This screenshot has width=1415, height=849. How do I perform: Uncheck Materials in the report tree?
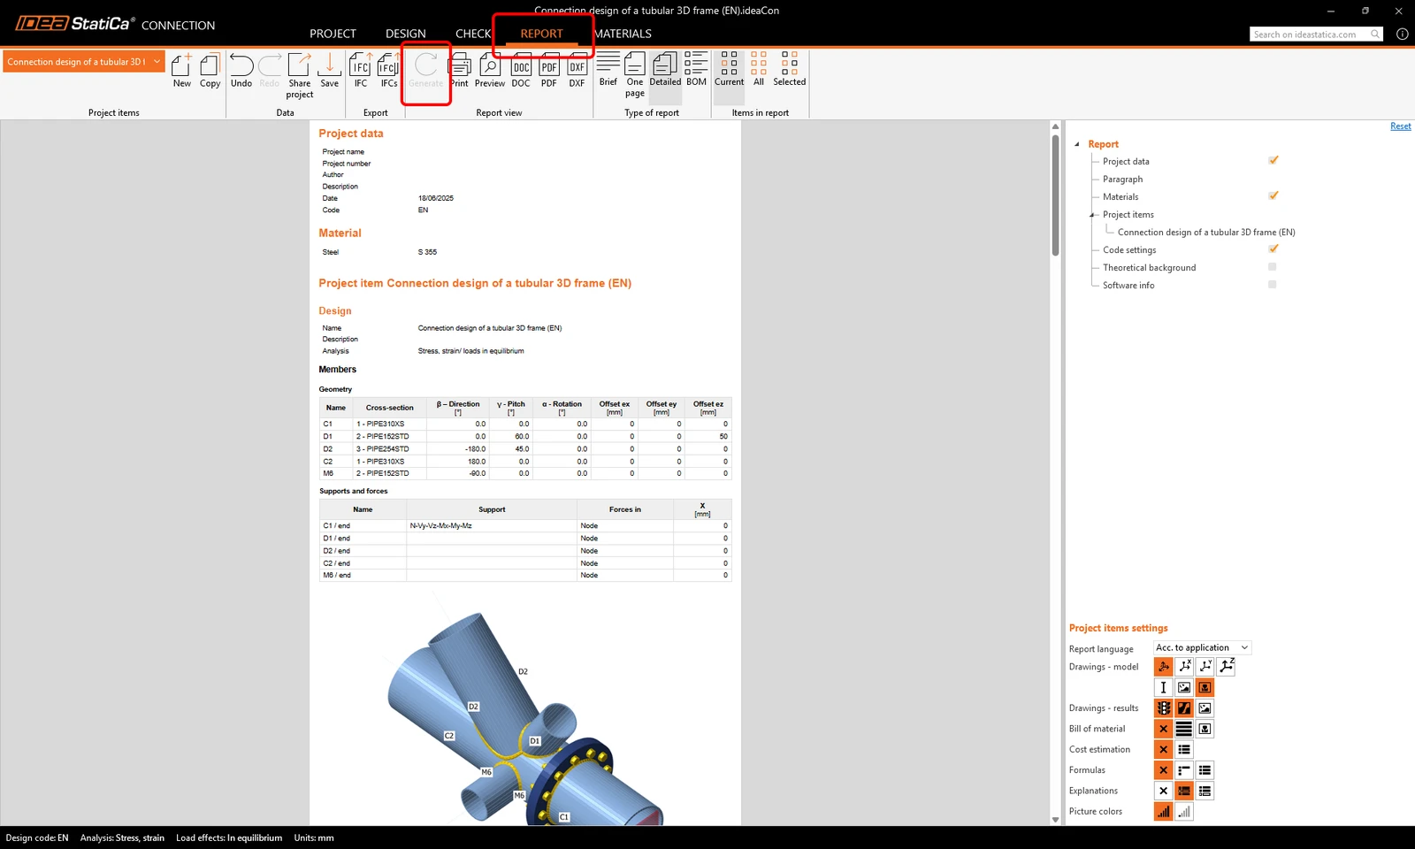[x=1273, y=195]
